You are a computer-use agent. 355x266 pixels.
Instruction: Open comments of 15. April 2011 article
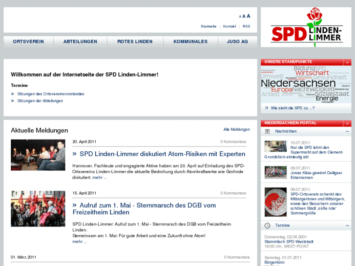233,193
